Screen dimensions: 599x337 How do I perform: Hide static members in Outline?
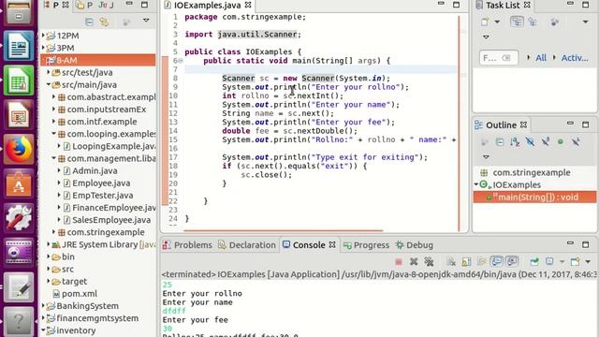click(545, 142)
